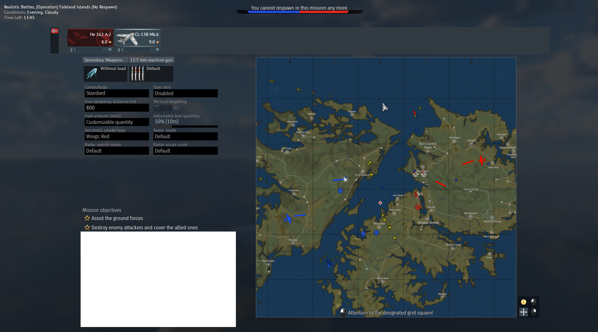The image size is (598, 332).
Task: Click the Without load weapon button
Action: [x=105, y=74]
